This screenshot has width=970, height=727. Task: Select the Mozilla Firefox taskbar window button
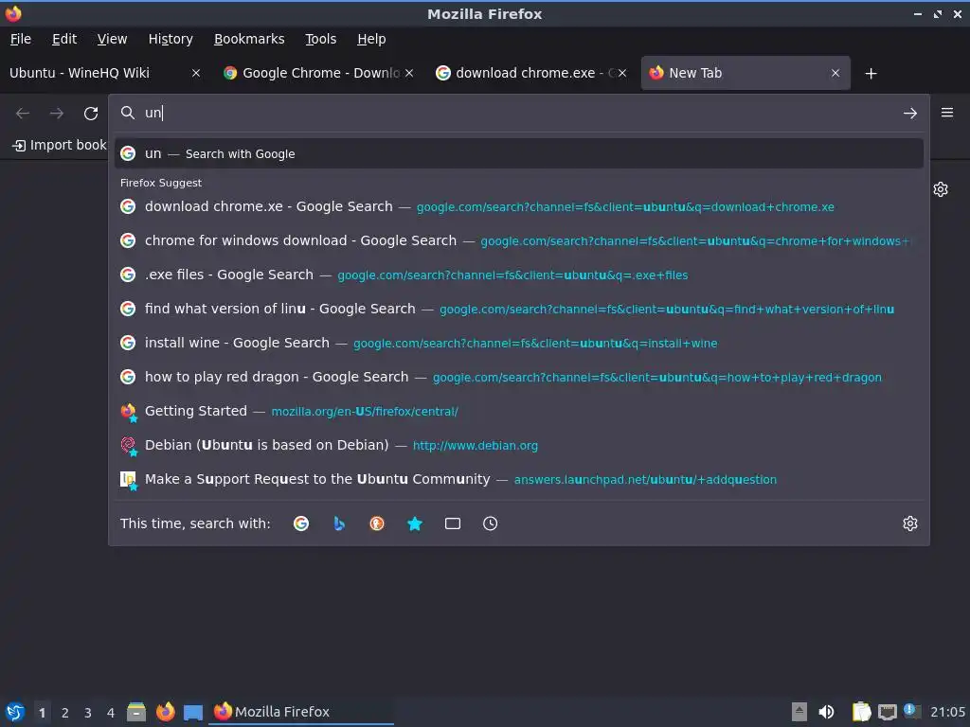click(x=302, y=712)
